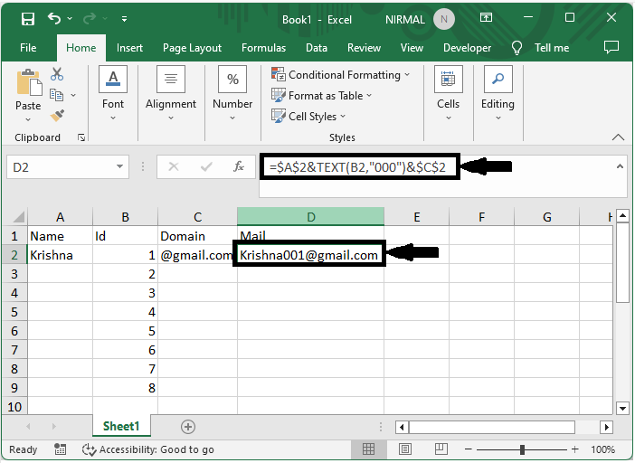Open Format as Table menu
Screen dimensions: 635x463
point(321,96)
